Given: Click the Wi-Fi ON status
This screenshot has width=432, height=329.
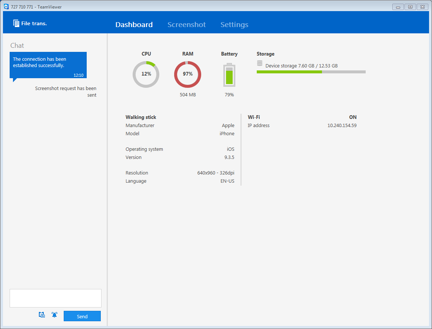Looking at the screenshot, I should [352, 117].
